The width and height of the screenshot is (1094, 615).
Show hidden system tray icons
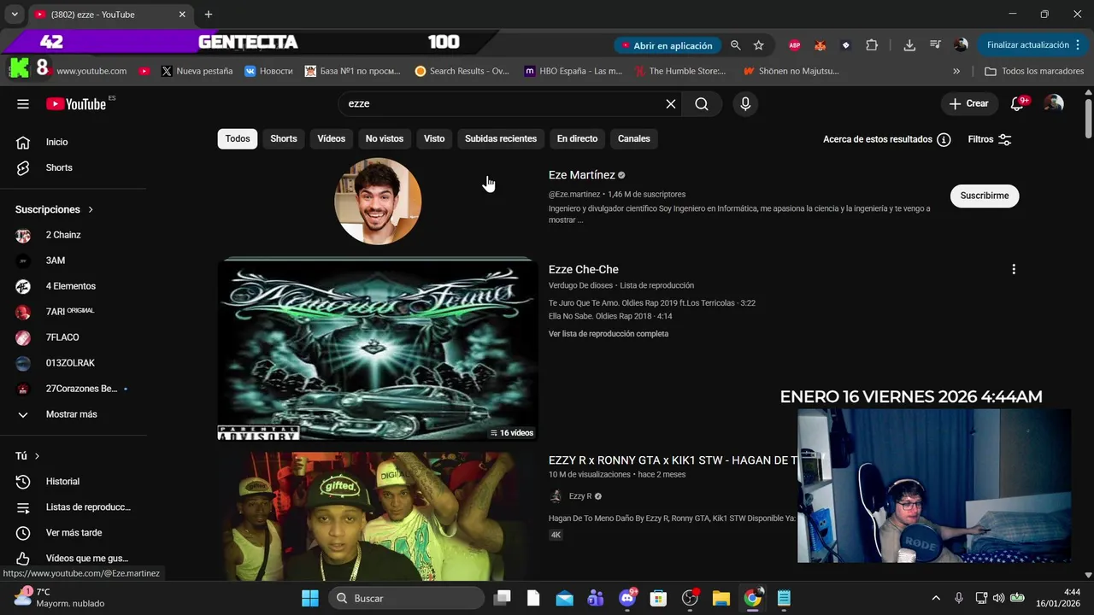936,598
